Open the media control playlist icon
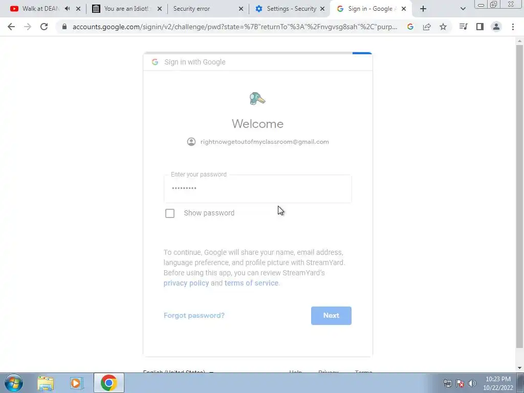 click(463, 27)
